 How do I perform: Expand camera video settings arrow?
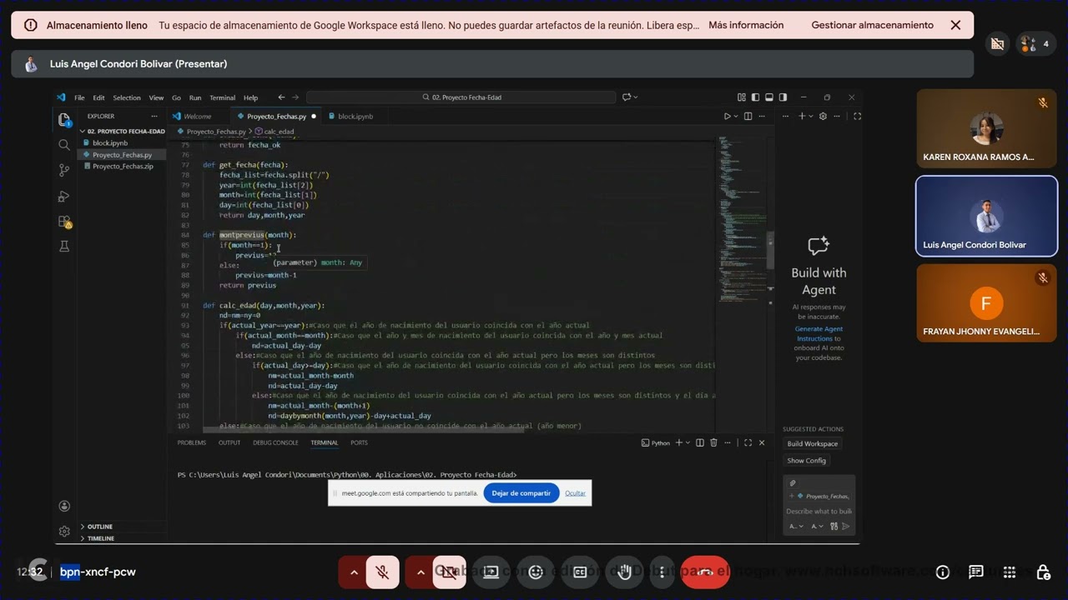pyautogui.click(x=421, y=572)
